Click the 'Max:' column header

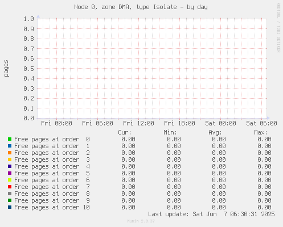coord(261,132)
